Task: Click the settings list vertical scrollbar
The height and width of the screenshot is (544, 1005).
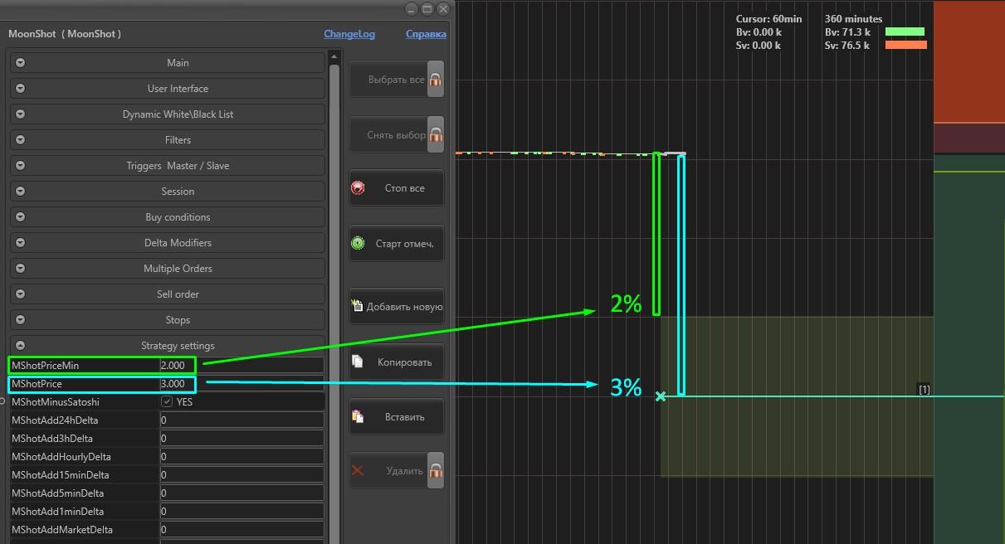Action: (x=334, y=207)
